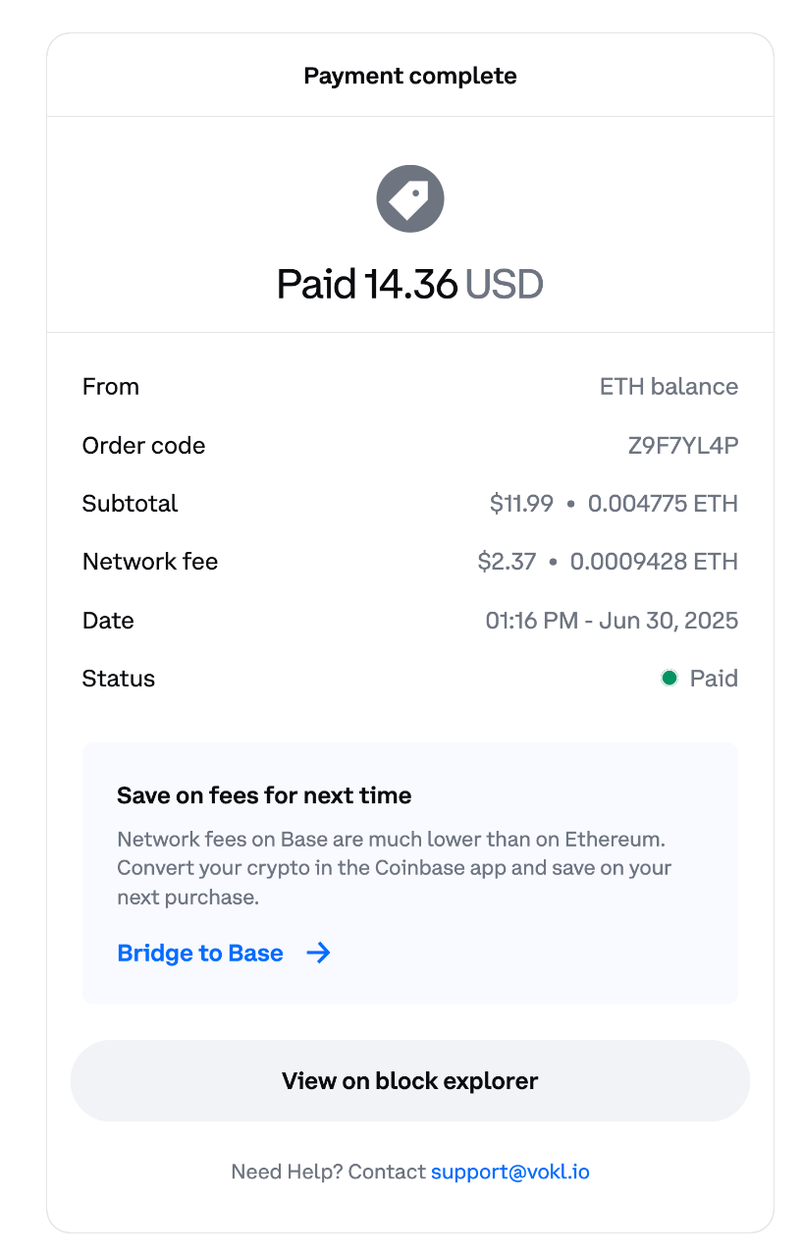
Task: Click the ETH balance source value
Action: [x=669, y=387]
